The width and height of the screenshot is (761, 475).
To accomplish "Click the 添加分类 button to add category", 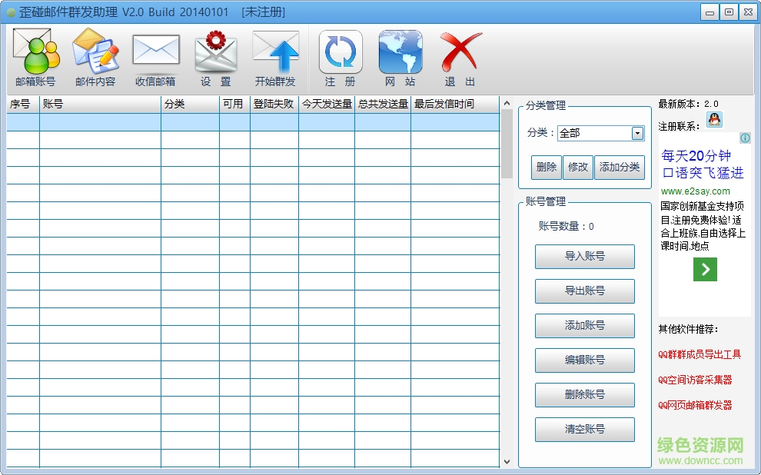I will (620, 167).
